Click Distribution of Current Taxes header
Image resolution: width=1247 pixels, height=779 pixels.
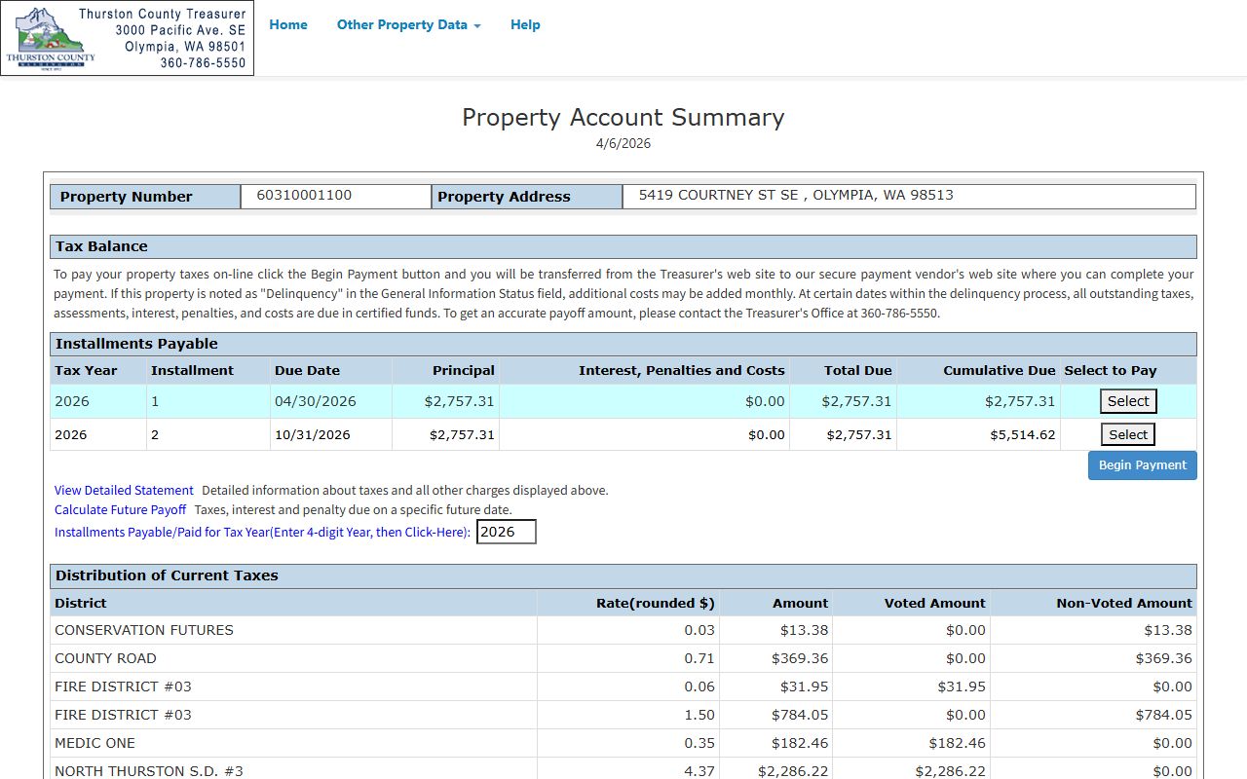[x=623, y=575]
